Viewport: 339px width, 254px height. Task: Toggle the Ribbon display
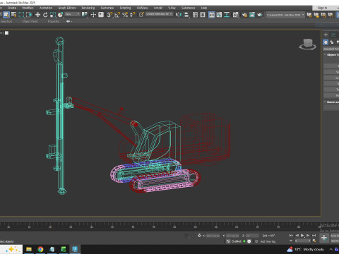212,15
